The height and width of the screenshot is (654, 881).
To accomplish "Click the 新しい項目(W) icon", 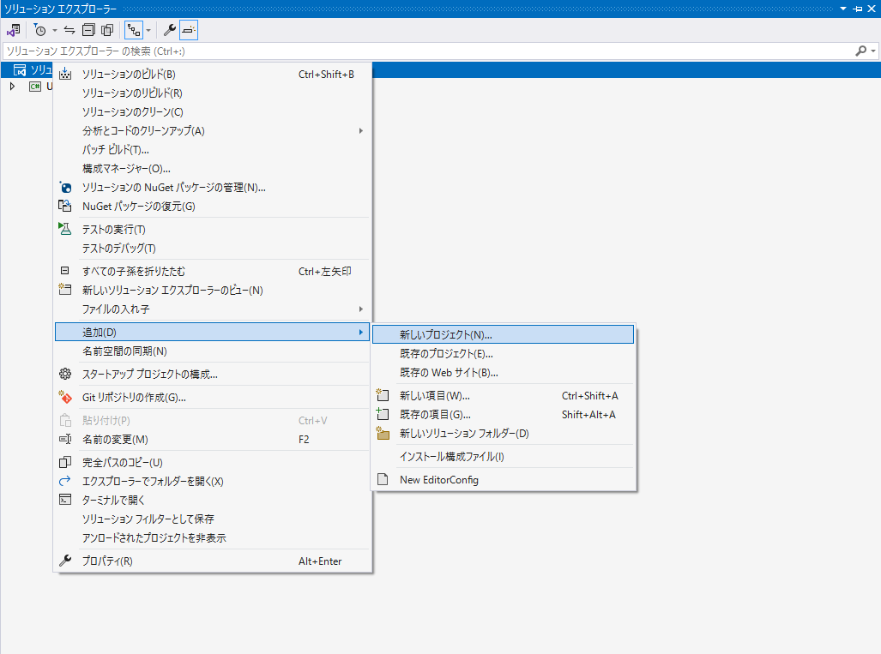I will 383,395.
